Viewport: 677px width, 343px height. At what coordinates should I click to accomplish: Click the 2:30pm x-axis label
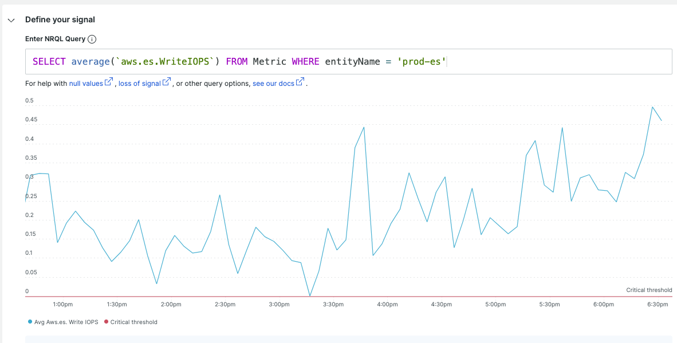tap(225, 304)
